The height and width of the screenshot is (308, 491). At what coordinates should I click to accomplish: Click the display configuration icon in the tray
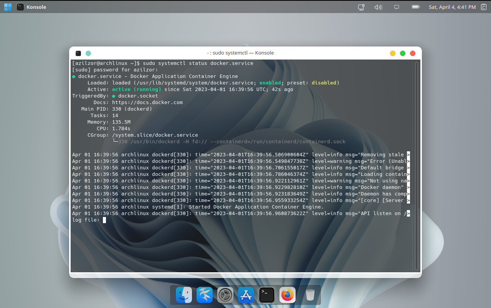coord(360,7)
